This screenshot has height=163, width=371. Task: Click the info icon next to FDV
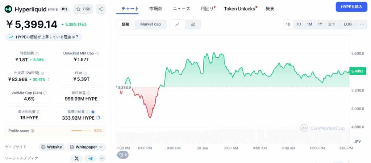pos(85,73)
